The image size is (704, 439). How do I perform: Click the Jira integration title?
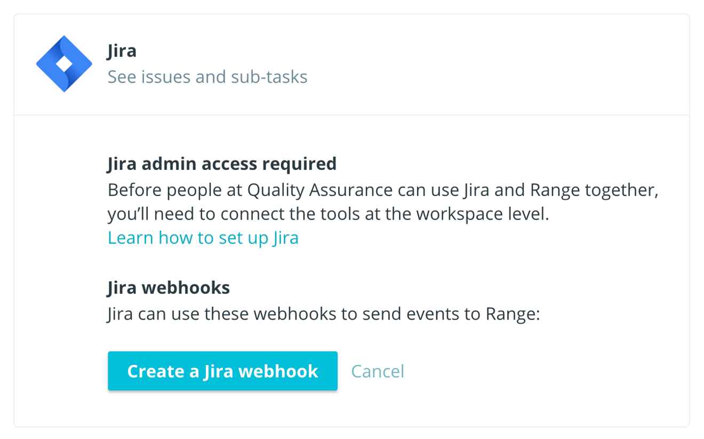[122, 51]
